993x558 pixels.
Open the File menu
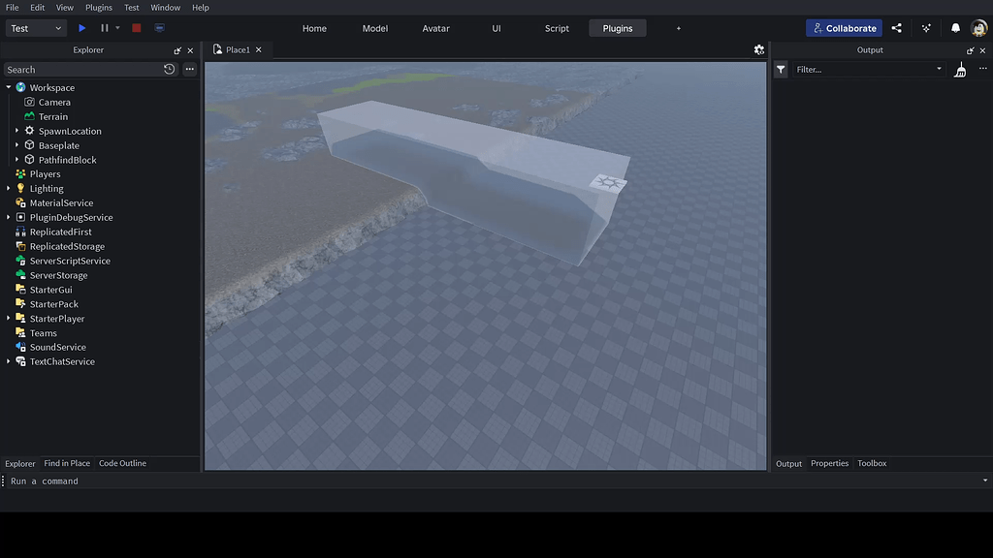pos(12,8)
